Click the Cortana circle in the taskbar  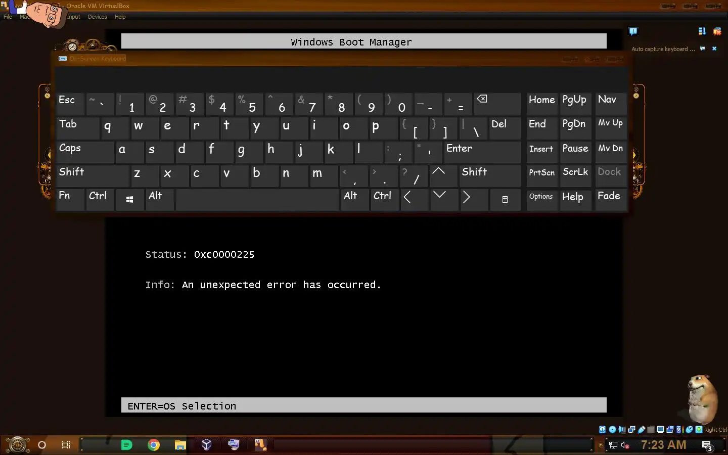click(x=42, y=445)
